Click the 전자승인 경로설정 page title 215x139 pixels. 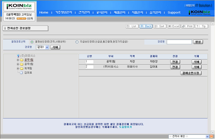(x=19, y=28)
